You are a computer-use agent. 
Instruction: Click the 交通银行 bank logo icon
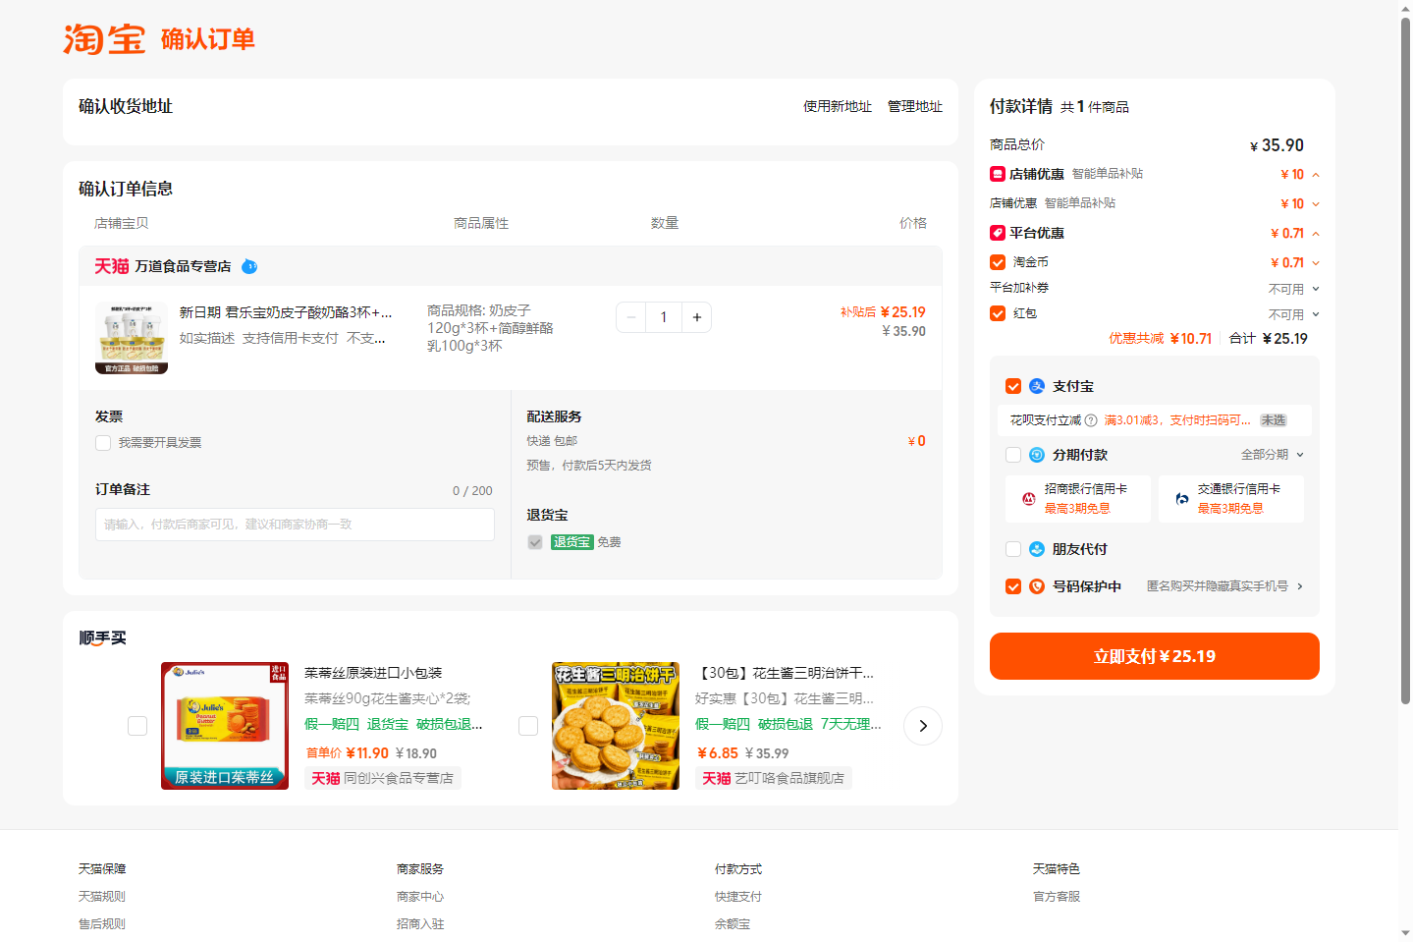[x=1182, y=499]
